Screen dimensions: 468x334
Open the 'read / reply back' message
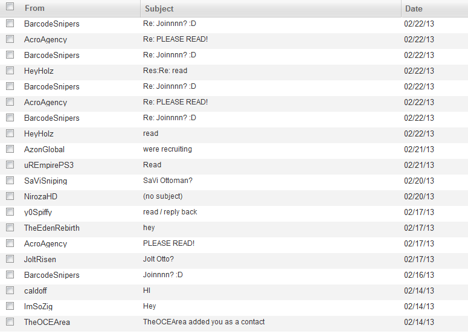point(170,212)
